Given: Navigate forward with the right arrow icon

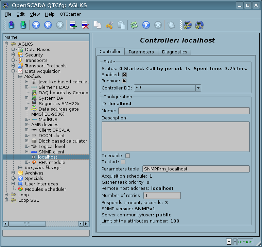Looking at the screenshot, I should 60,25.
